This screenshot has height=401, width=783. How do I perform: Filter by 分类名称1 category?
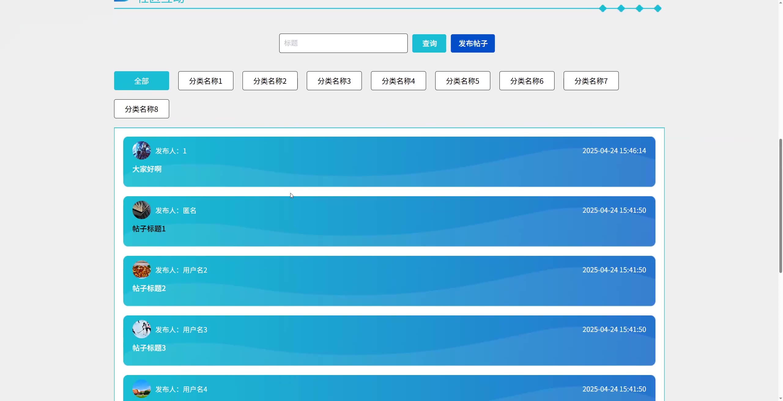206,81
